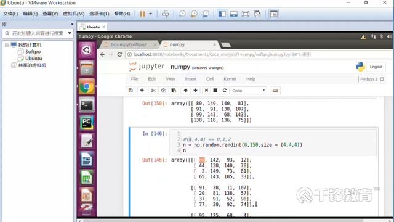
Task: Open a new Chrome tab
Action: click(x=226, y=45)
